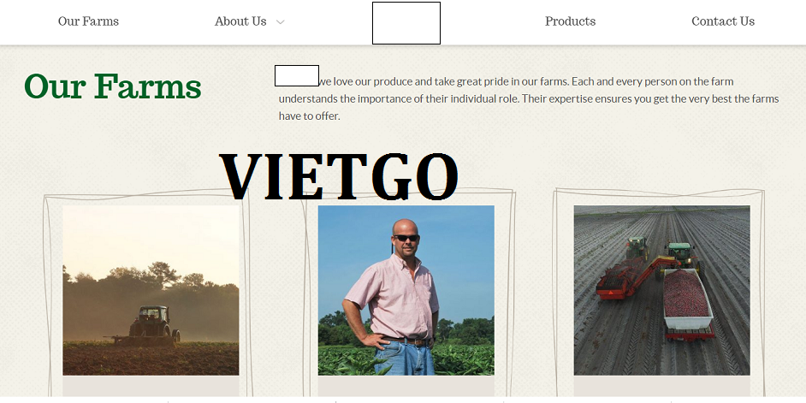806x403 pixels.
Task: Open the Our Farms navigation link
Action: click(88, 21)
